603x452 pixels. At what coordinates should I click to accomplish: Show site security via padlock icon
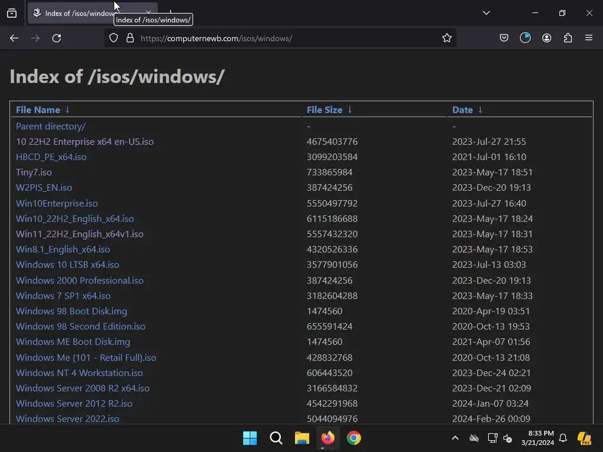pos(130,38)
